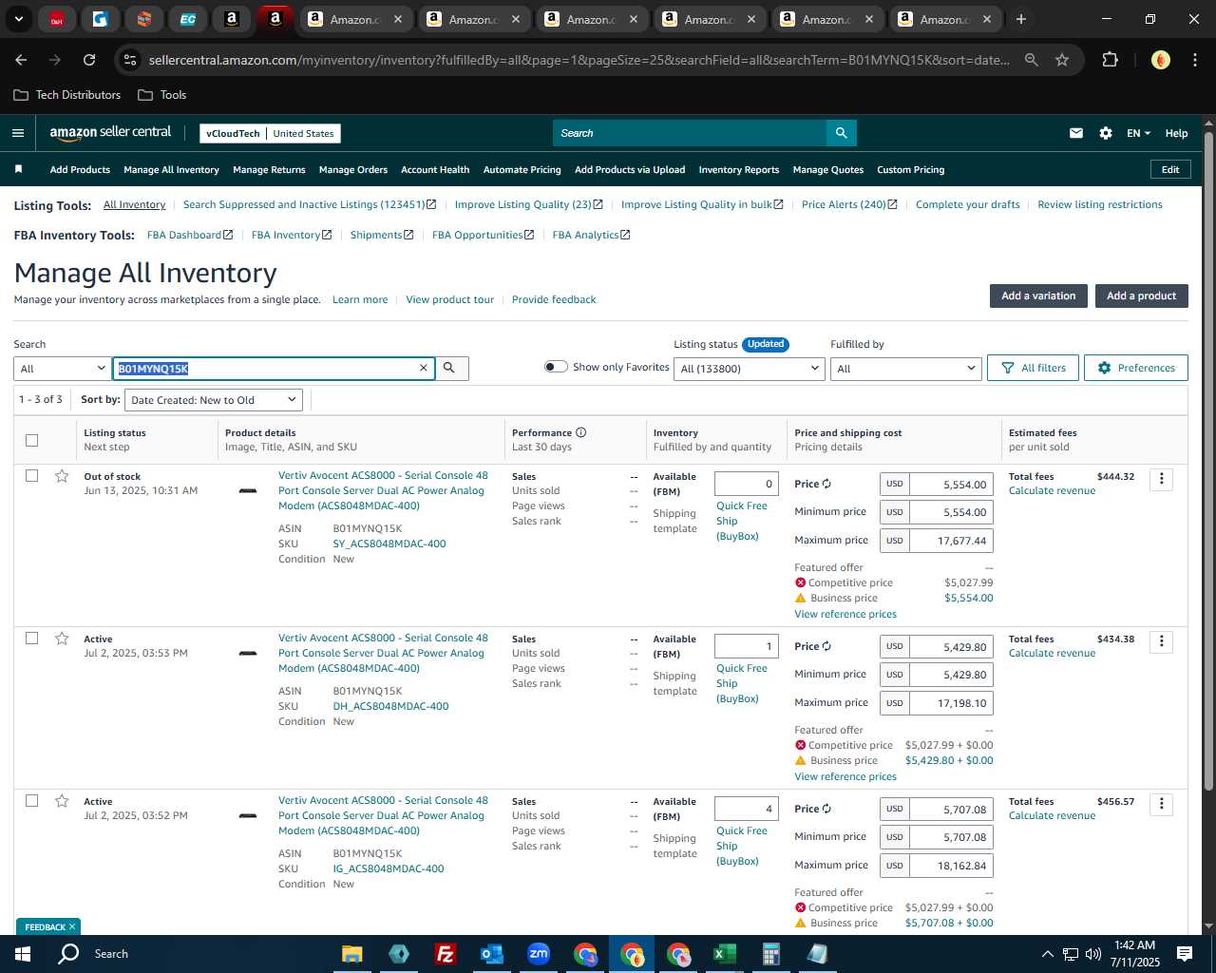Open the SY_ACS8048MDAC-400 SKU link
The image size is (1216, 973).
(x=389, y=544)
